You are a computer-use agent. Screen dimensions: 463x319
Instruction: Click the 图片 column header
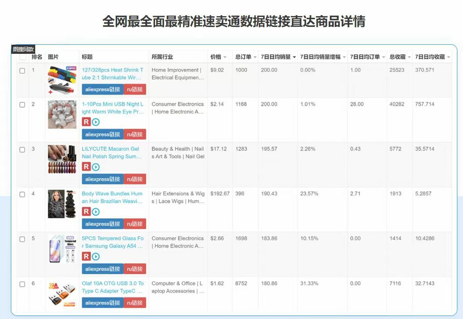(53, 57)
